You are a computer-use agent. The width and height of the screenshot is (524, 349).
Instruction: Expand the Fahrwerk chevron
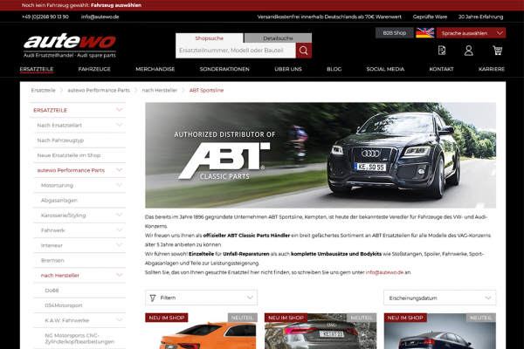(x=119, y=230)
